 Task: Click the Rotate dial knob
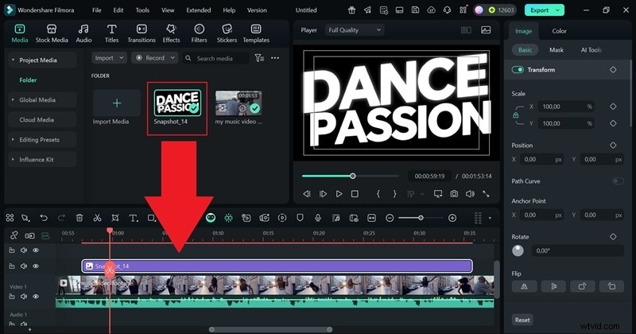[x=518, y=250]
